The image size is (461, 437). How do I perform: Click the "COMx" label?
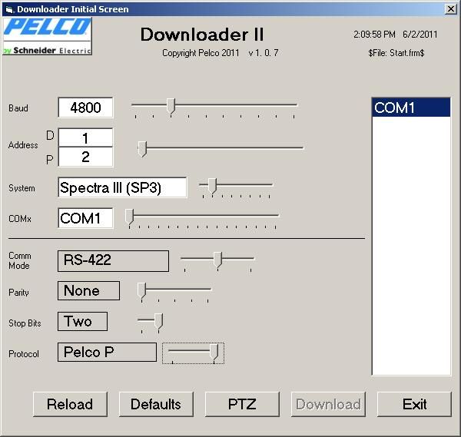point(20,219)
